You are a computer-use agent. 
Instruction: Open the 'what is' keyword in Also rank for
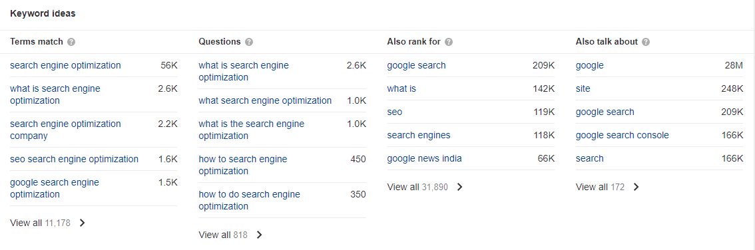click(x=401, y=88)
